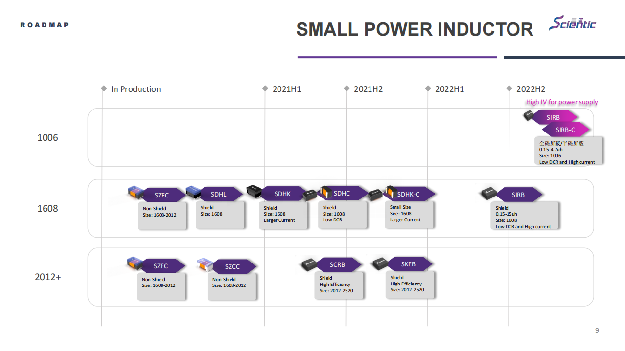Select the inductor image in the 1006 row

529,115
